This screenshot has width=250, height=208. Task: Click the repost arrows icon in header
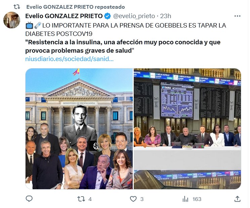pyautogui.click(x=17, y=7)
